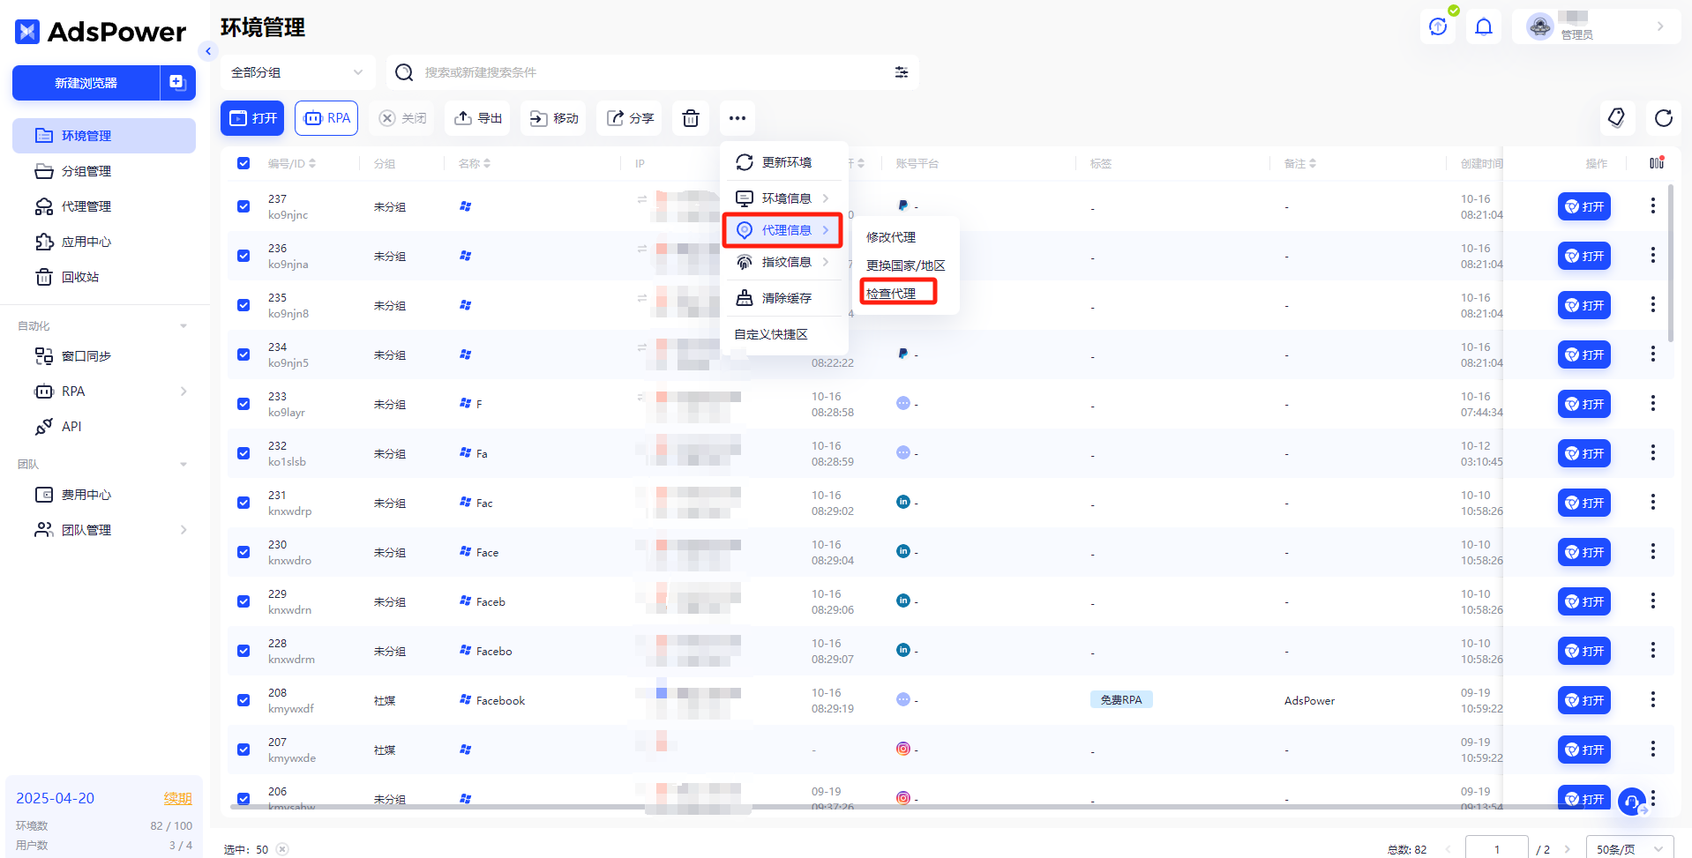This screenshot has height=858, width=1692.
Task: Collapse sidebar with the left chevron
Action: [208, 51]
